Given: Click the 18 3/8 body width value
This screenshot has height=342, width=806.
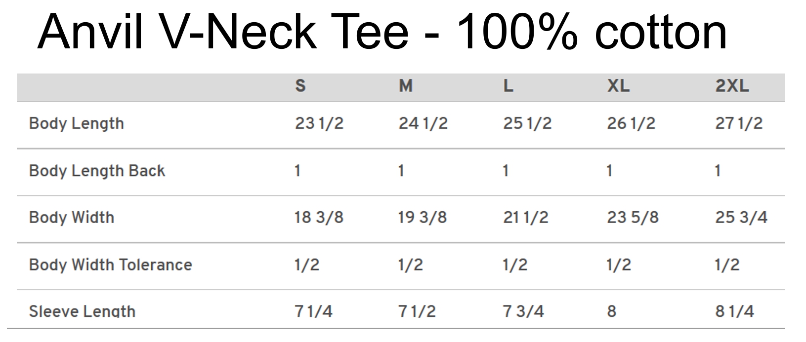Looking at the screenshot, I should 319,218.
